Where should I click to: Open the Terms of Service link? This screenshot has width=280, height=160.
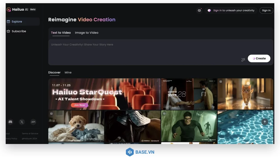[x=30, y=134]
